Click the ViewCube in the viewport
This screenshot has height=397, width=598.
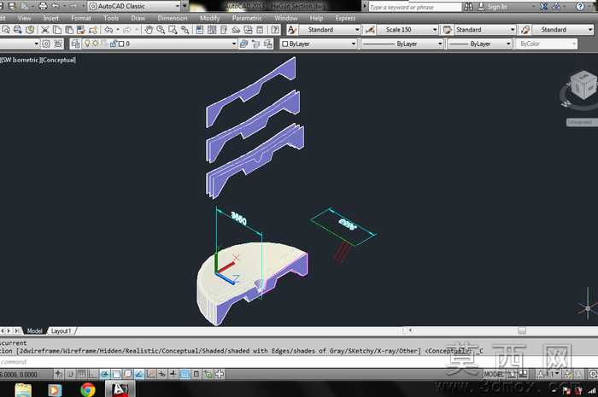583,85
